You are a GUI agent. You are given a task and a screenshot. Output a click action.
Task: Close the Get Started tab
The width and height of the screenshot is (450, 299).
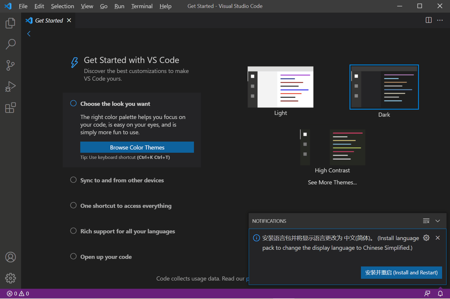tap(69, 20)
